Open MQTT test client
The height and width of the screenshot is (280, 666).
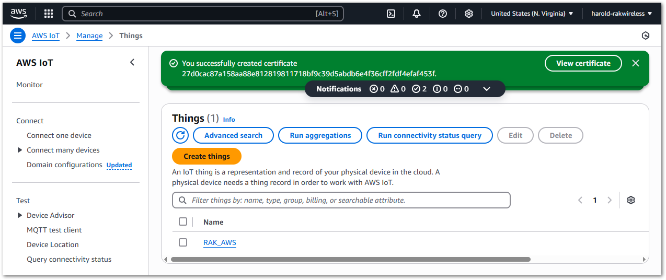point(54,230)
